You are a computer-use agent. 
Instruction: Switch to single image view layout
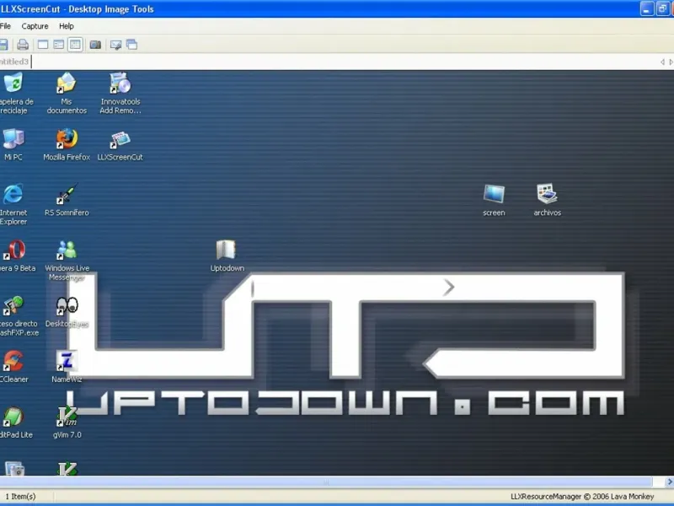point(43,45)
